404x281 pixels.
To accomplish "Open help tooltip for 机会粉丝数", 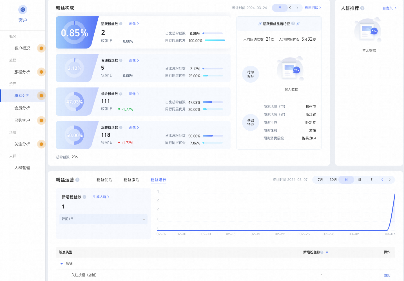I will (x=121, y=94).
